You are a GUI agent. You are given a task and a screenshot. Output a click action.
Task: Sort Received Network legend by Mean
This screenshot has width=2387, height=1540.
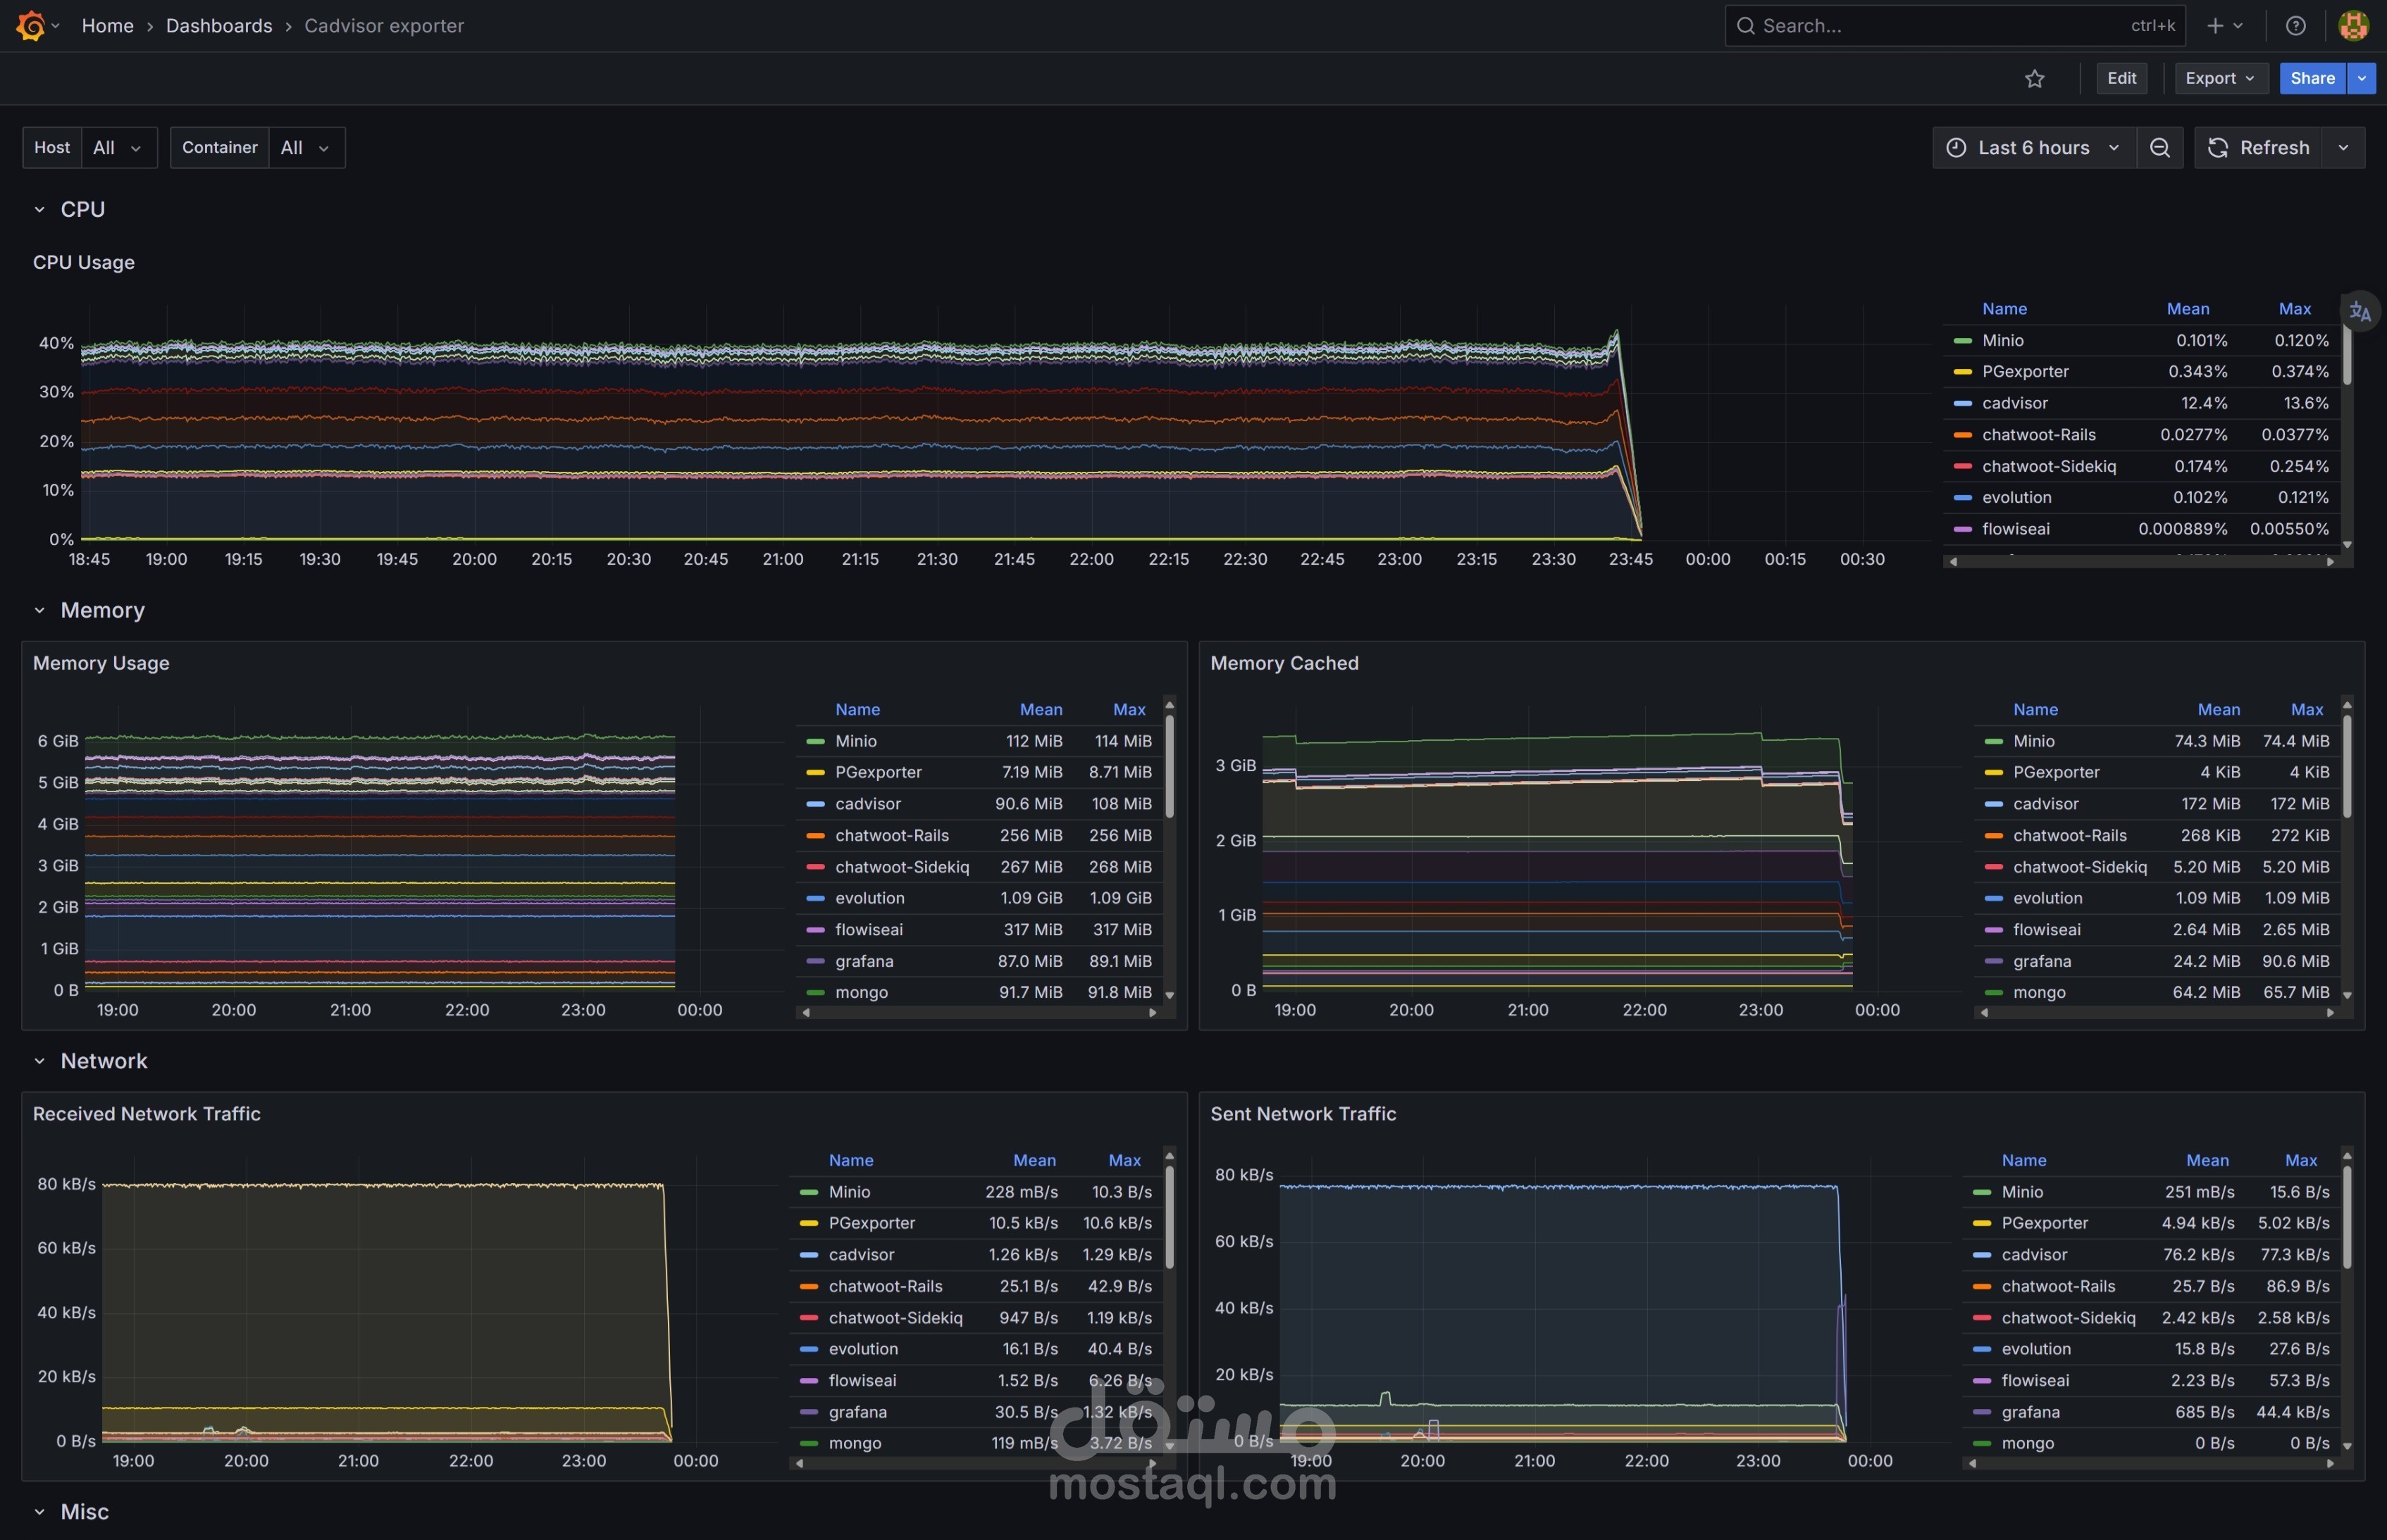coord(1034,1160)
